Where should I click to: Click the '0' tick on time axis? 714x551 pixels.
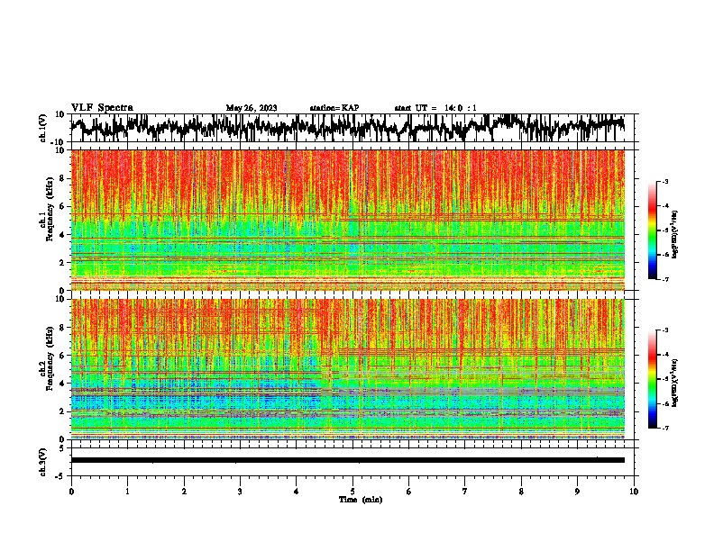coord(71,492)
